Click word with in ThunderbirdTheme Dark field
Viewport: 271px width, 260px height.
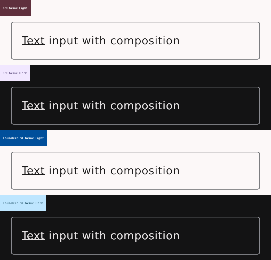point(94,235)
